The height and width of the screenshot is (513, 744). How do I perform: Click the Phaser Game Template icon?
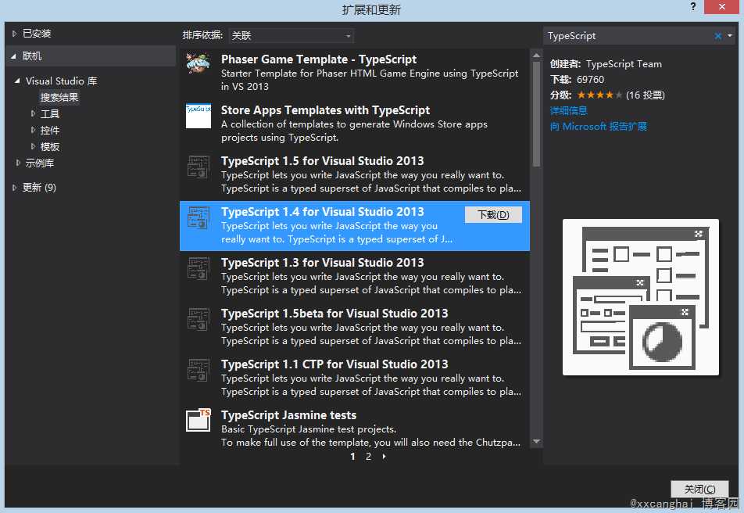point(199,65)
